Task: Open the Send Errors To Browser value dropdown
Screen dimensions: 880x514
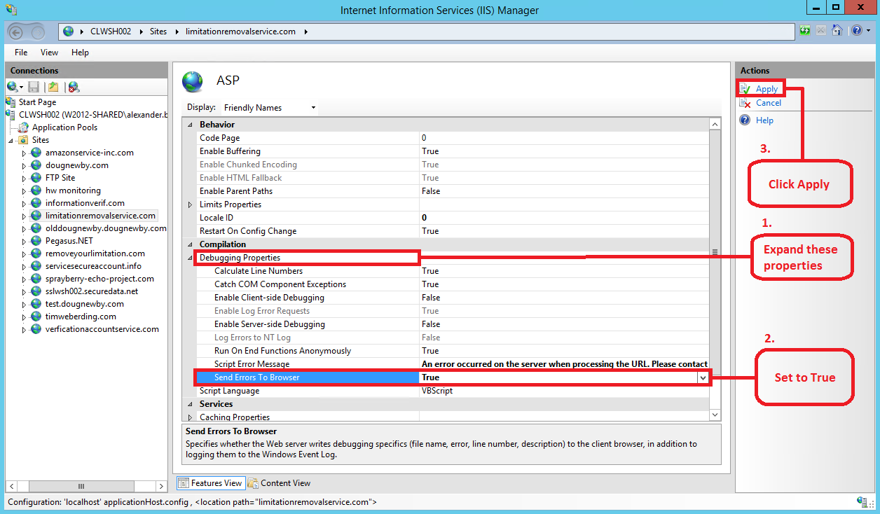Action: [703, 377]
